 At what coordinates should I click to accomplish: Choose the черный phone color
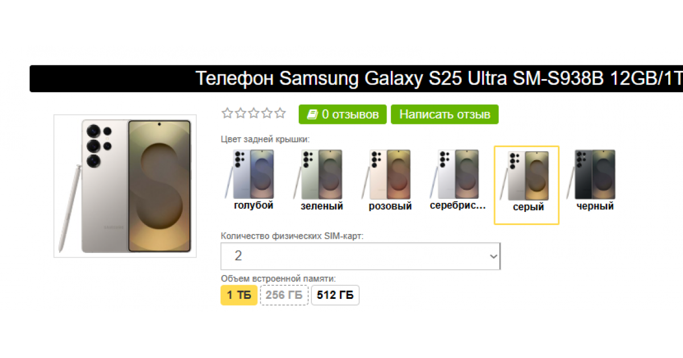595,180
